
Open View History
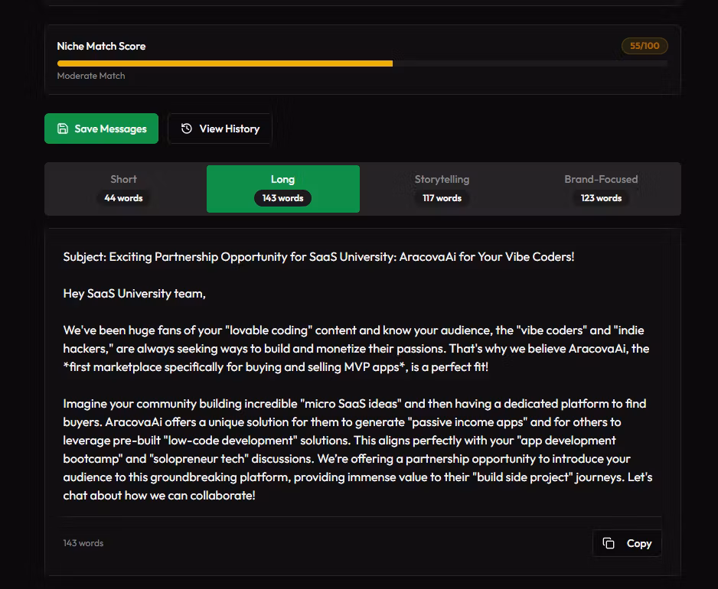pos(220,129)
